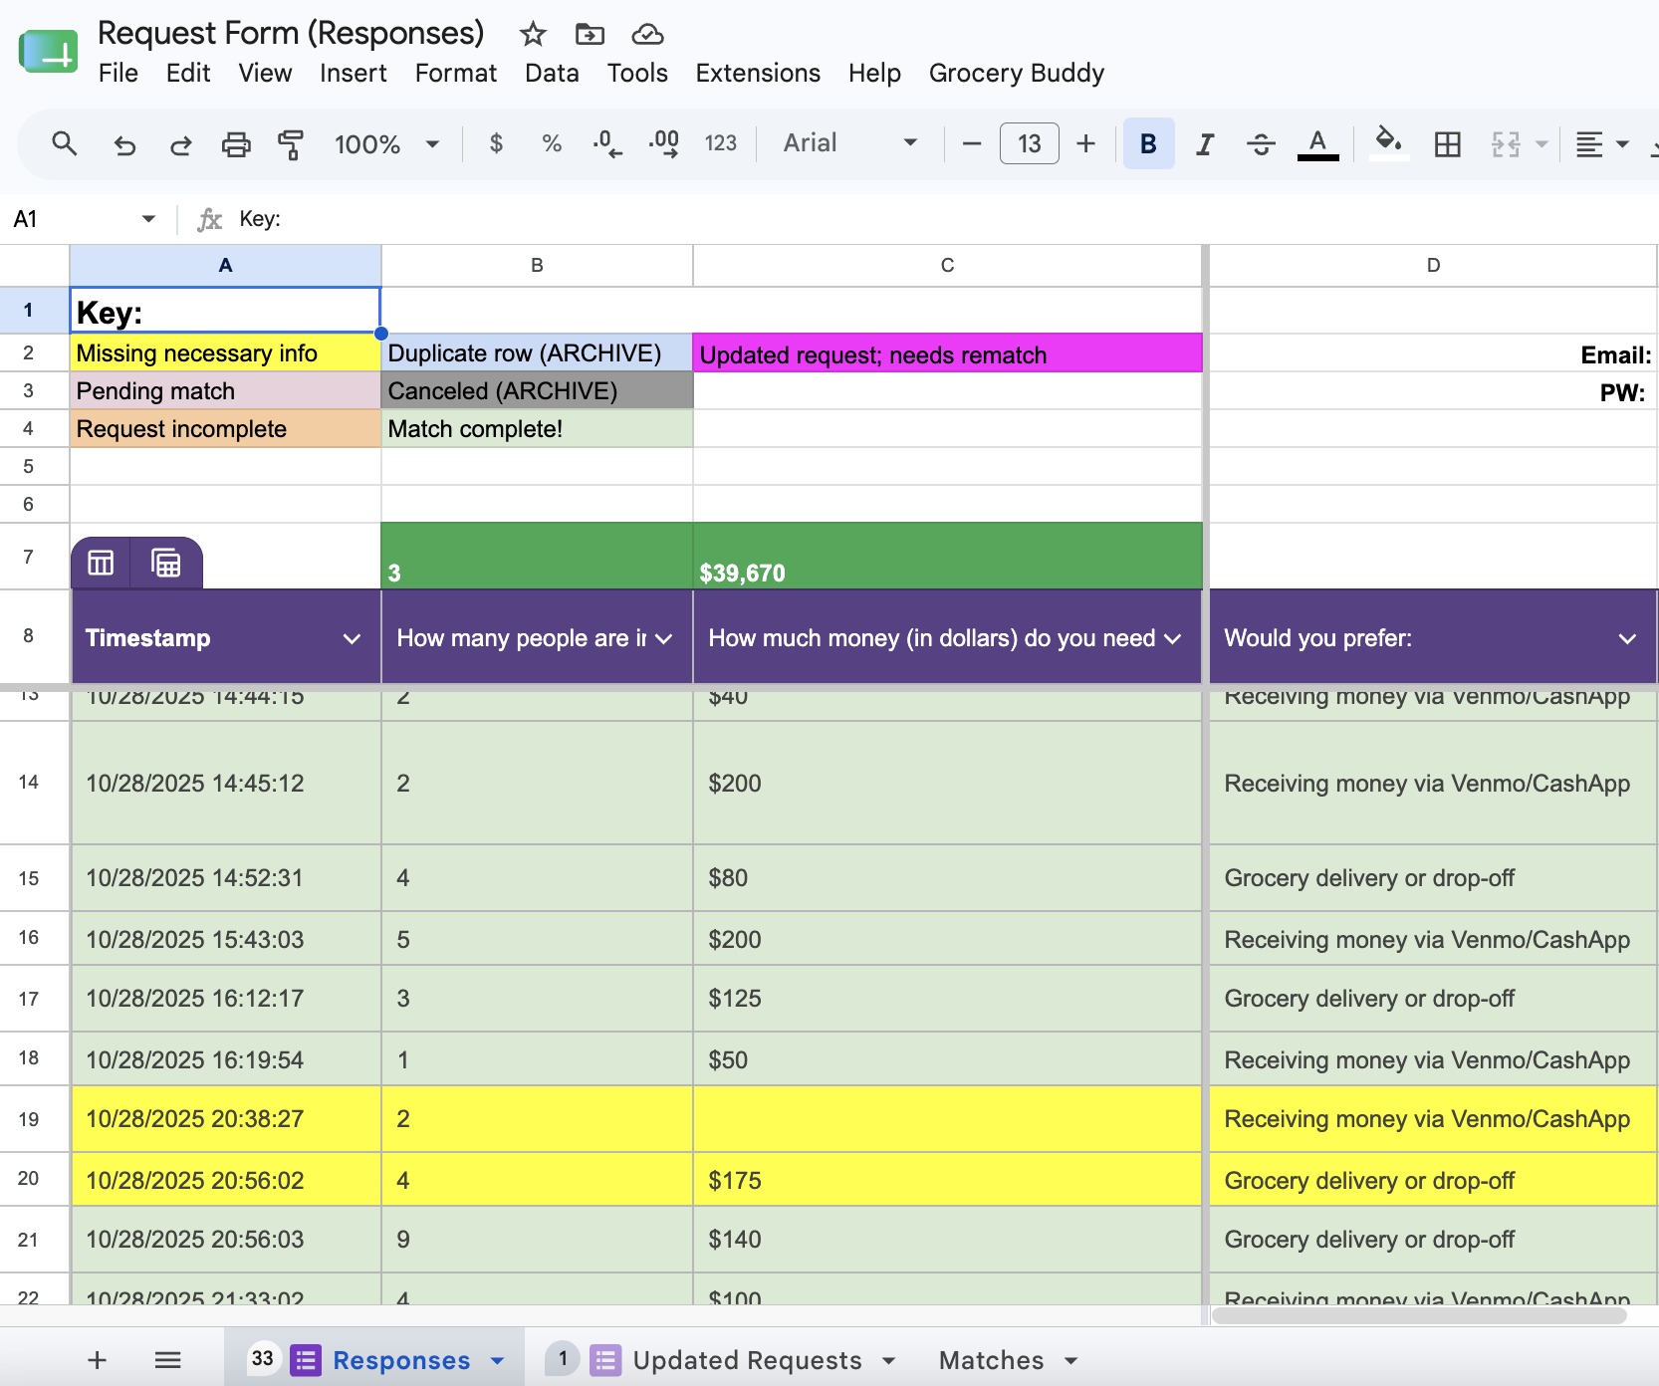Decrease font size with minus button
The height and width of the screenshot is (1386, 1659).
pyautogui.click(x=972, y=143)
